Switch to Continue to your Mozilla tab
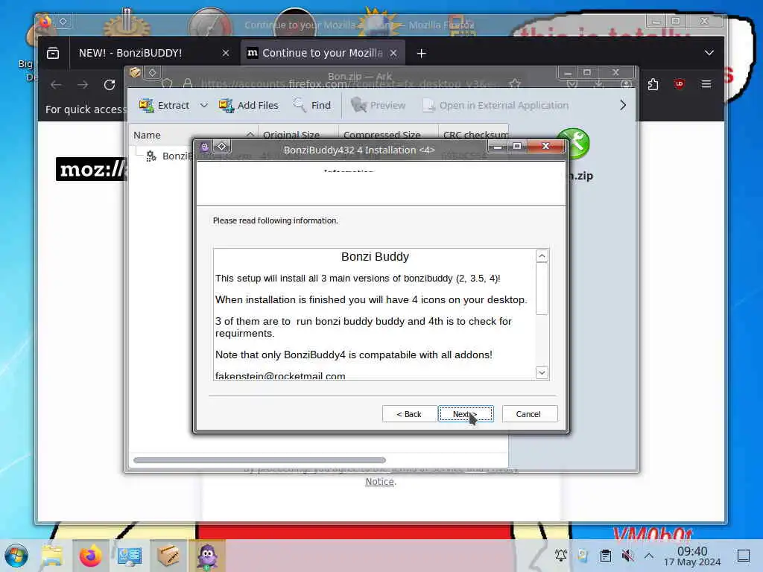The width and height of the screenshot is (763, 572). click(322, 53)
